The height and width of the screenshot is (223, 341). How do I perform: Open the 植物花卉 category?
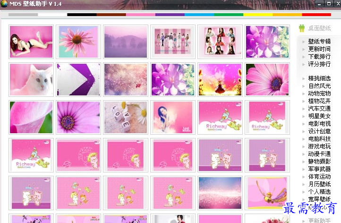pos(319,101)
